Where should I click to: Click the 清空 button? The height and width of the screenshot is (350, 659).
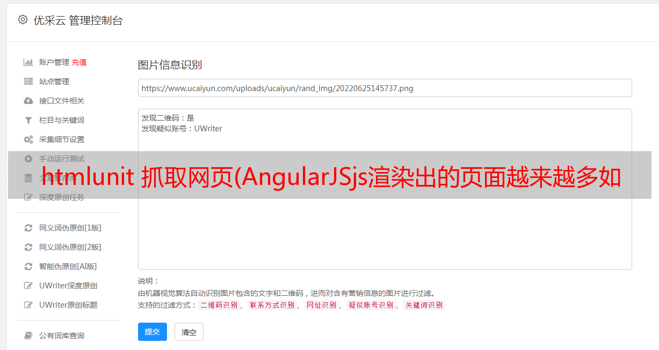click(189, 332)
